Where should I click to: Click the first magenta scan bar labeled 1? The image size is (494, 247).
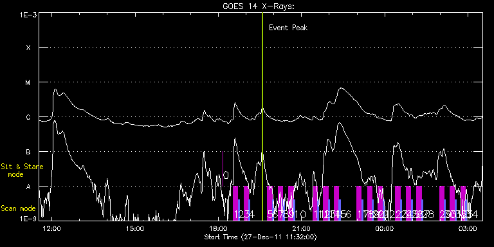(x=235, y=203)
